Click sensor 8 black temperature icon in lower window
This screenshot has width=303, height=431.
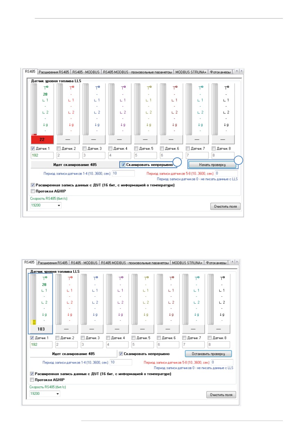[x=222, y=277]
